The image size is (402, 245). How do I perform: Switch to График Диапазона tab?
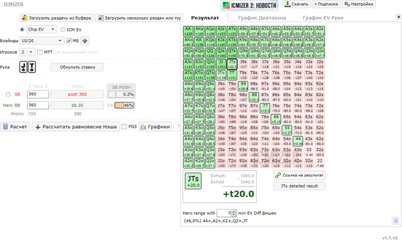(x=262, y=18)
